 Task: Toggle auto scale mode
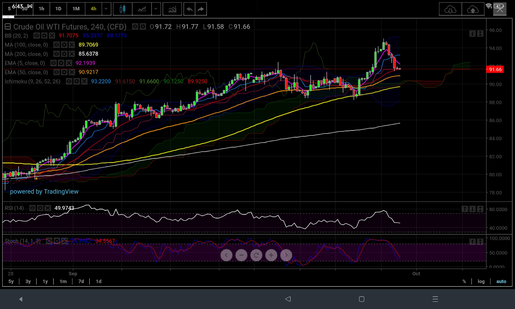501,281
